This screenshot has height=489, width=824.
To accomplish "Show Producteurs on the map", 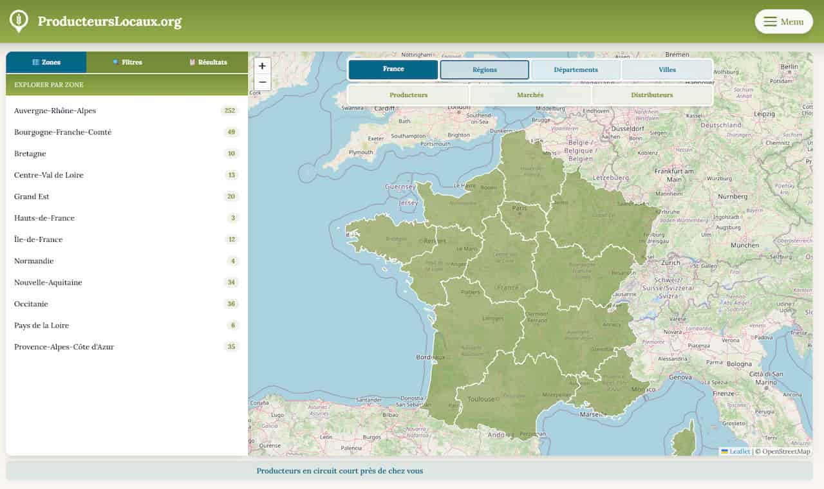I will pos(409,95).
